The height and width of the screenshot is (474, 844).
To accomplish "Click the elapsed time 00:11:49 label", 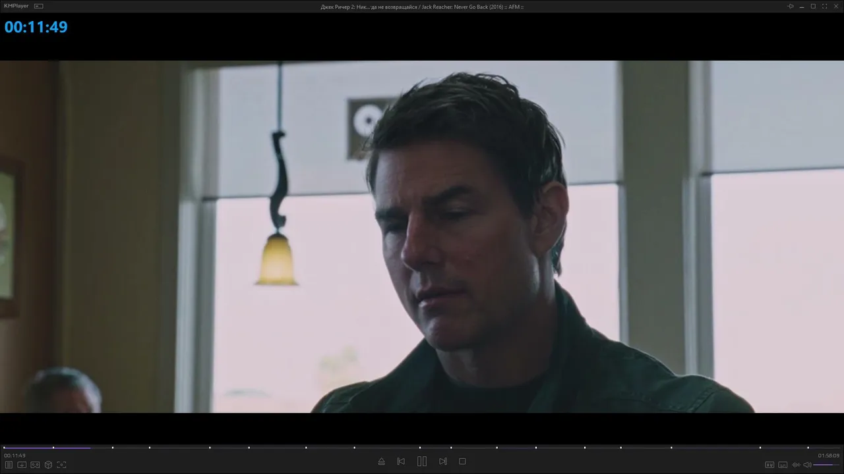I will (15, 456).
